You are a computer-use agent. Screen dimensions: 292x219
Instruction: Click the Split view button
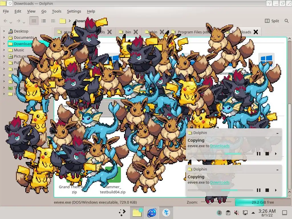point(272,21)
